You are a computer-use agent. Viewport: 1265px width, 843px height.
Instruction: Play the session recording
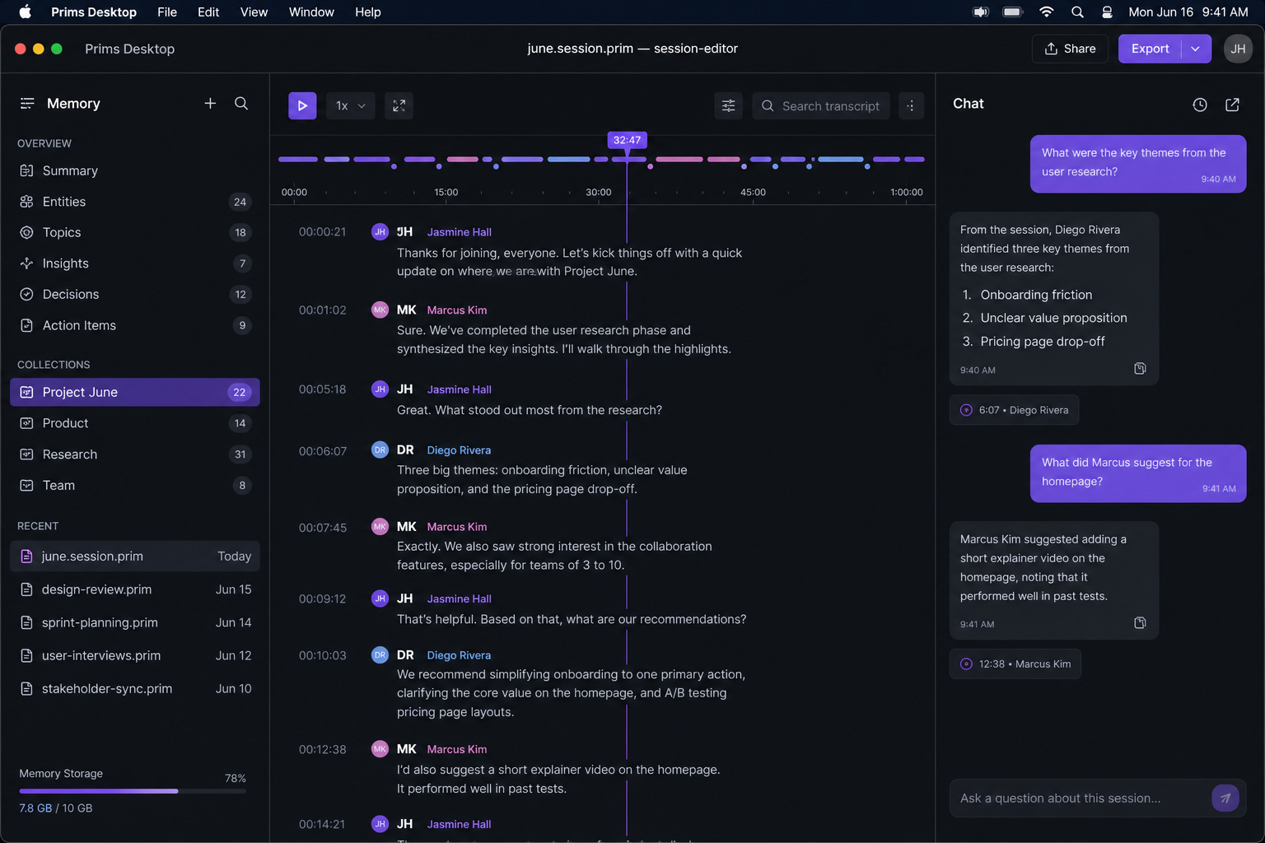pyautogui.click(x=302, y=105)
